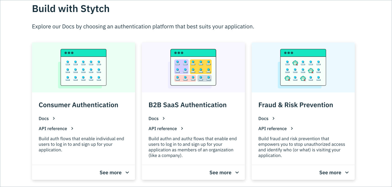This screenshot has width=392, height=187.
Task: Click the Build with Stytch heading
Action: pos(71,9)
